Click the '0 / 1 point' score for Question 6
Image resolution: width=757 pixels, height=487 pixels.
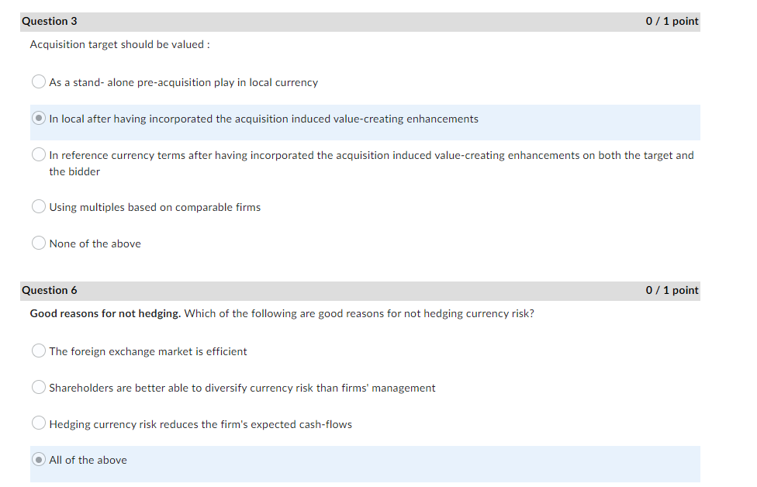click(672, 290)
